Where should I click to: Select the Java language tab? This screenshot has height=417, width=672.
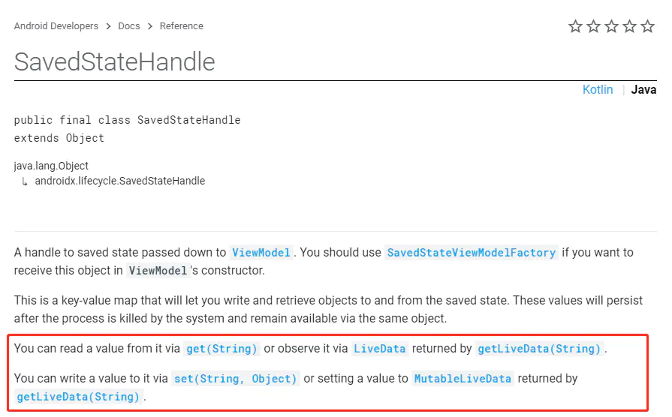[643, 90]
